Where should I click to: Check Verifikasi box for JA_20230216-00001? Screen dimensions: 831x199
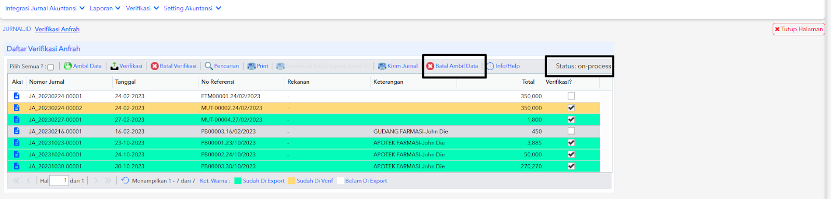[x=571, y=131]
